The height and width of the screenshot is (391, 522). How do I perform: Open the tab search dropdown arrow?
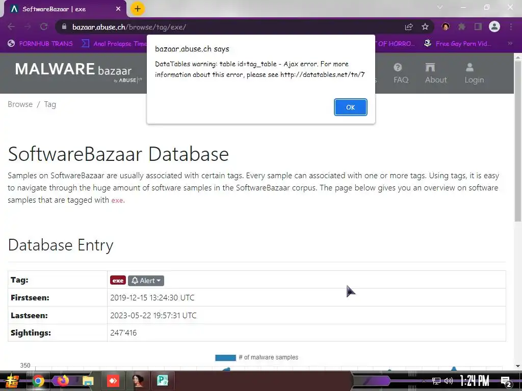click(440, 7)
